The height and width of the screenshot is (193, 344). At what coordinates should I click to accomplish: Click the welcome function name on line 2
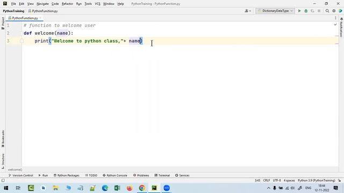pos(44,33)
